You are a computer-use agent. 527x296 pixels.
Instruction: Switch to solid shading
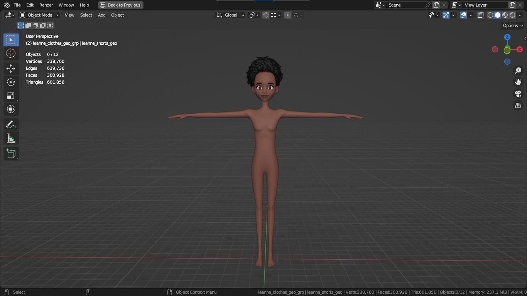pyautogui.click(x=498, y=15)
